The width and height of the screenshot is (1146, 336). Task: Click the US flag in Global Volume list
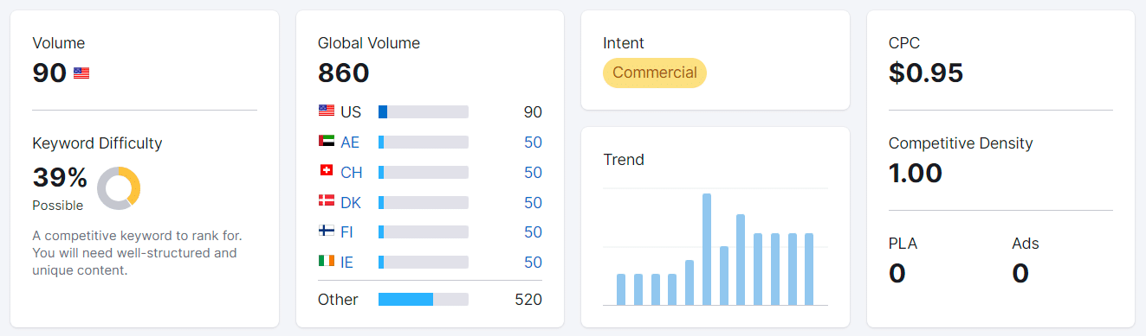click(x=327, y=111)
